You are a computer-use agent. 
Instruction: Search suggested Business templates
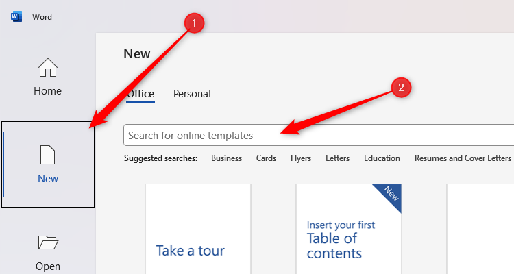[x=226, y=158]
